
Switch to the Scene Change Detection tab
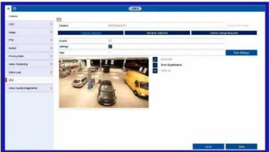coord(224,33)
